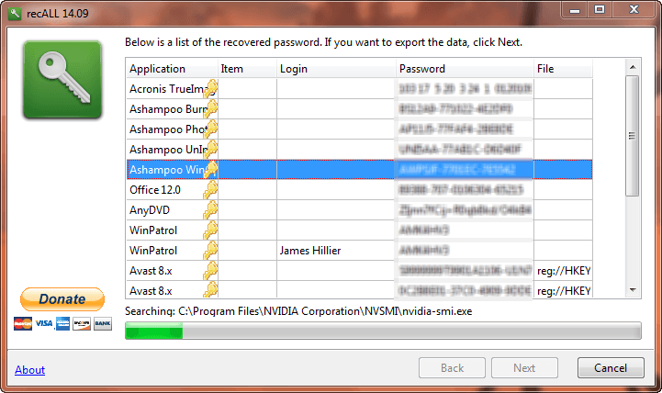Sort by Password column header
This screenshot has height=393, width=662.
[465, 69]
